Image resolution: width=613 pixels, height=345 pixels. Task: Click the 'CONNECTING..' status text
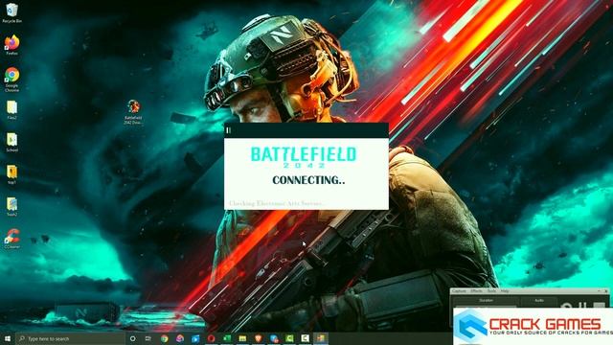(x=308, y=180)
